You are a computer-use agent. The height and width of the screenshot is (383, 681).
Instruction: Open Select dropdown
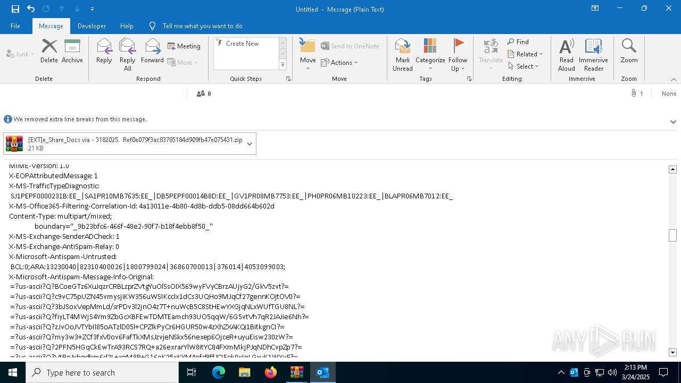click(524, 66)
